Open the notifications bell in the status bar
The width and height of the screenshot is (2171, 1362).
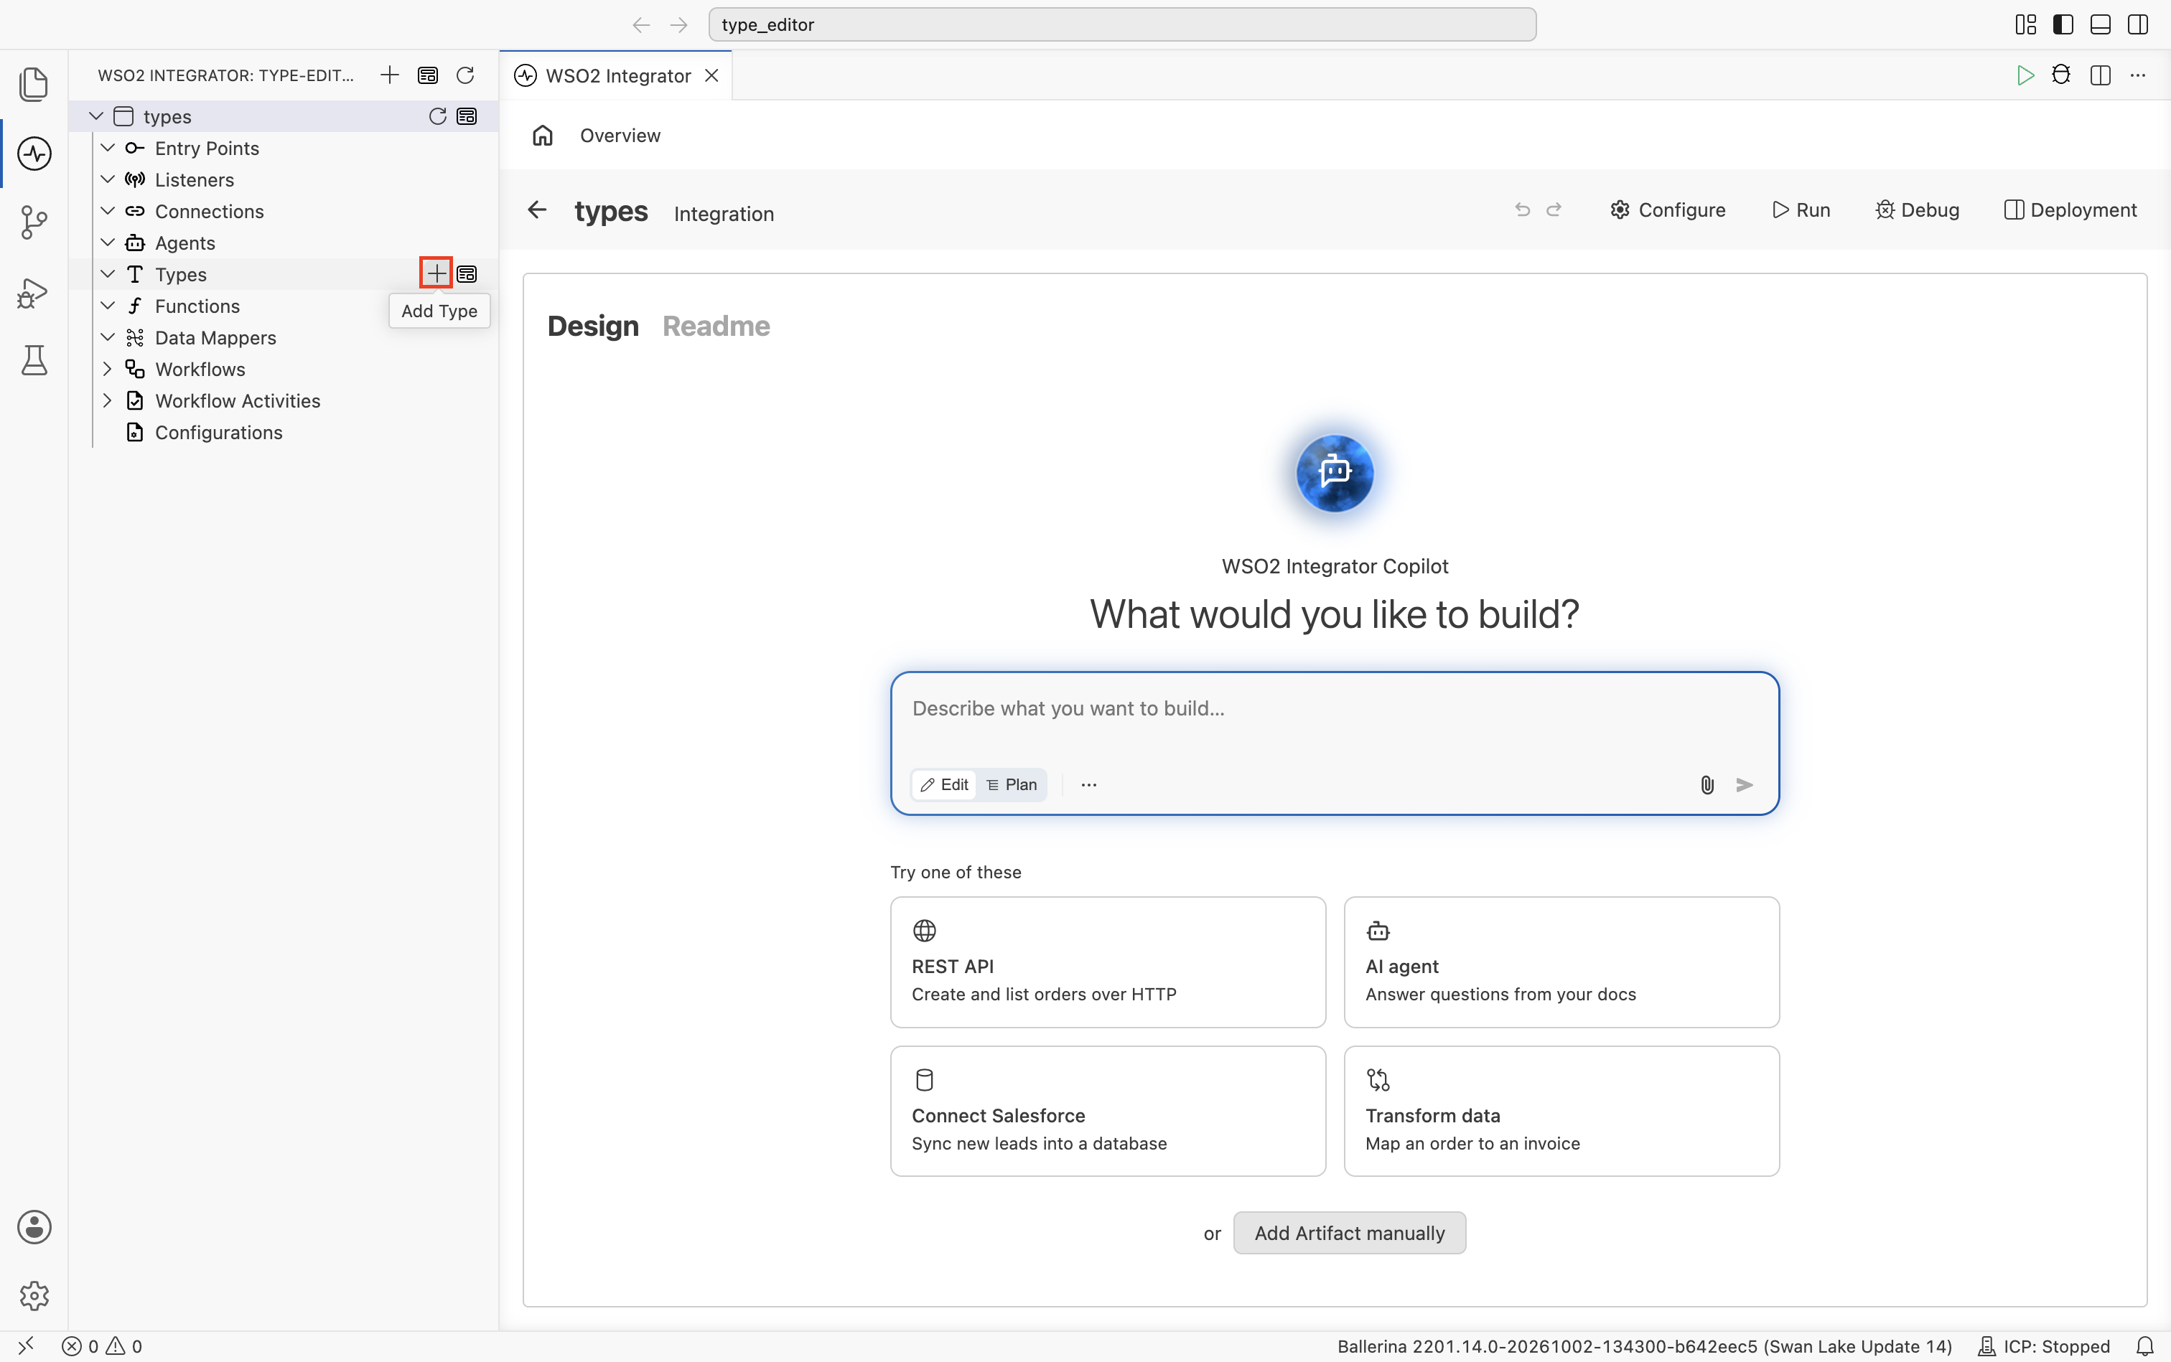click(x=2145, y=1345)
